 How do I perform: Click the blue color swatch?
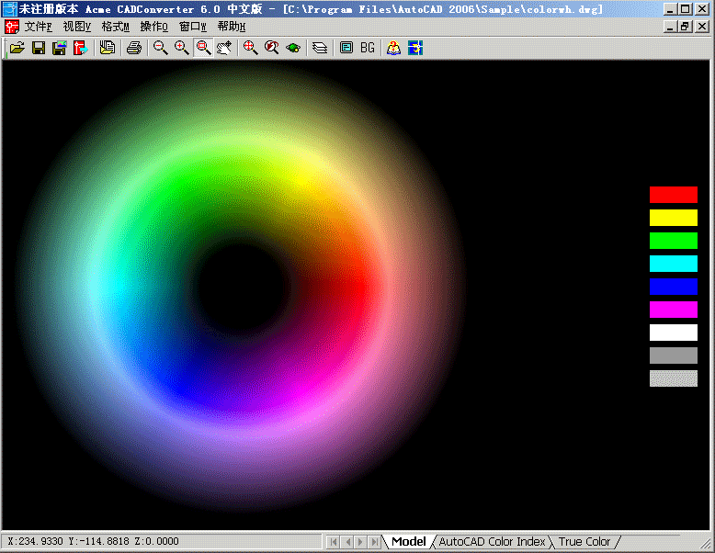pos(674,287)
